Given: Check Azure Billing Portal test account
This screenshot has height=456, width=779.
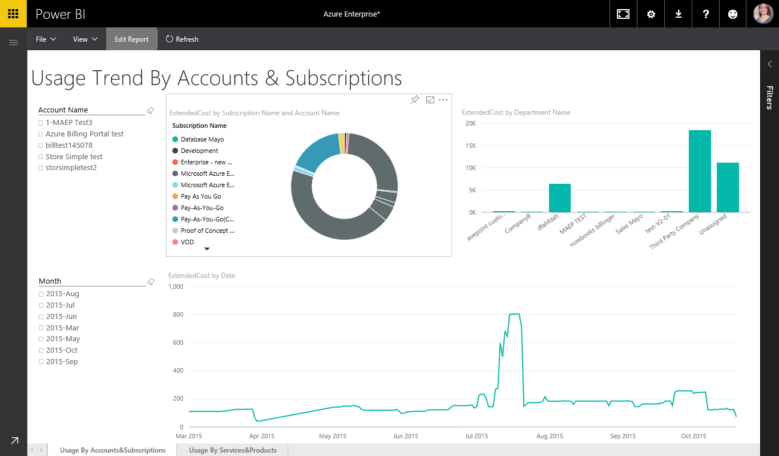Looking at the screenshot, I should (x=41, y=134).
